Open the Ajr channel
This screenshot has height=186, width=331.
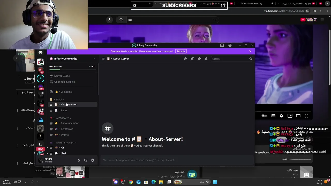pos(72,148)
